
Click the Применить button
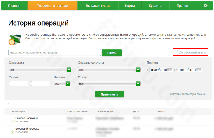[110, 94]
